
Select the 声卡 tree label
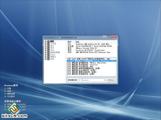(x=52, y=48)
